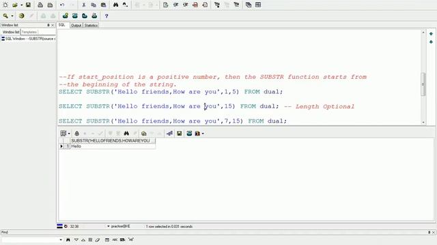Click the Find text input field
The width and height of the screenshot is (437, 245).
coord(30,240)
